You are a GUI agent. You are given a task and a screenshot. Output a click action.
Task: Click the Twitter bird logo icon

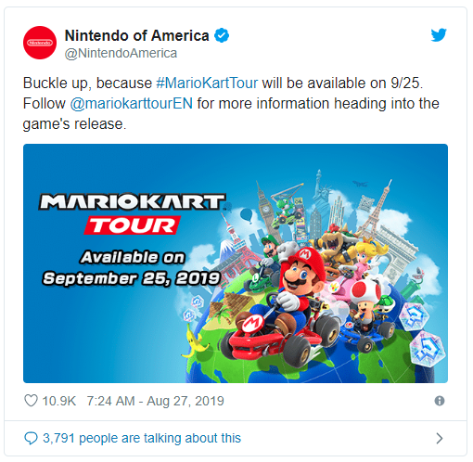(439, 35)
